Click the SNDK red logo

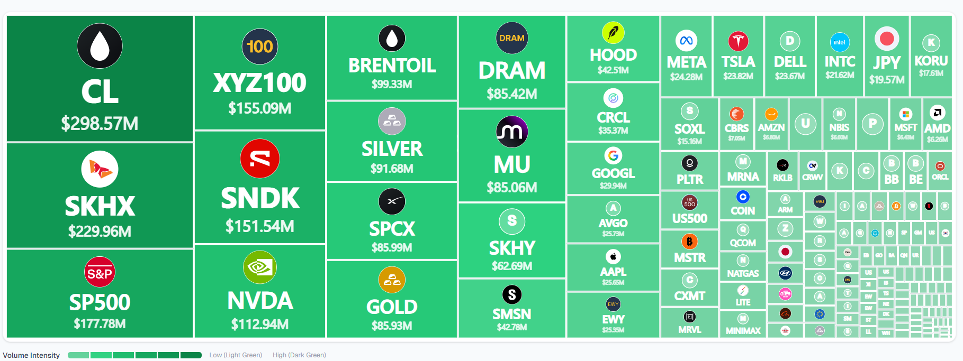point(259,159)
